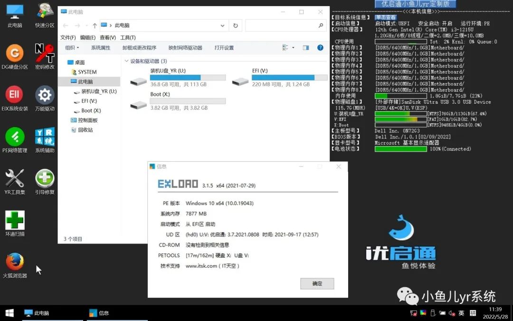Click the network tray icon
This screenshot has width=513, height=321.
(414, 313)
